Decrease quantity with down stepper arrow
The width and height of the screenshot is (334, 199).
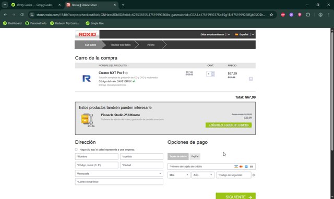coord(213,75)
